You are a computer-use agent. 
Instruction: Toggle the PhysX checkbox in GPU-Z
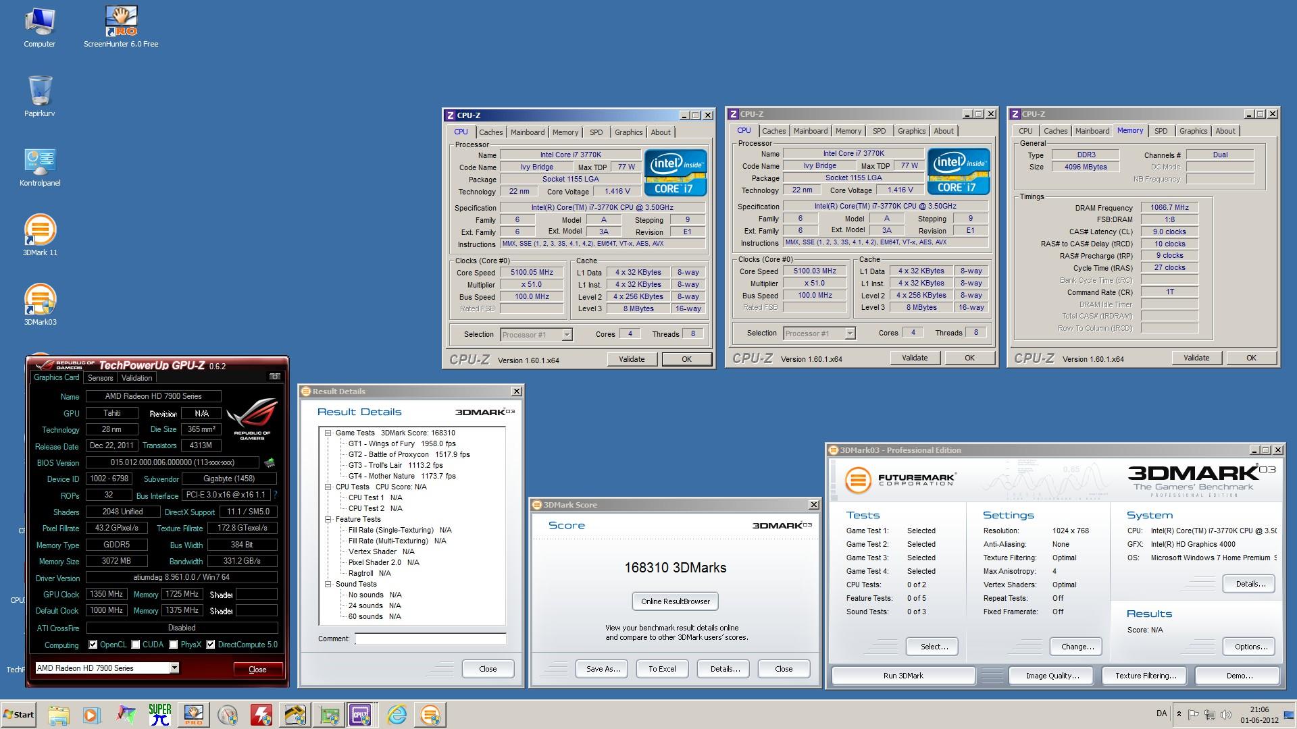(174, 645)
